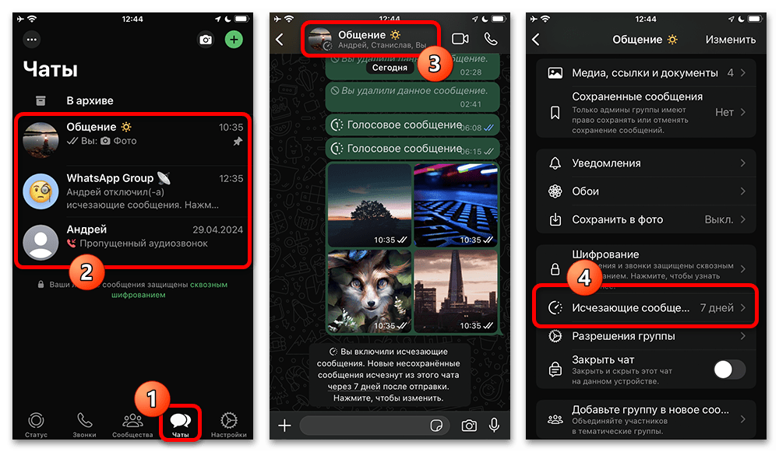Tap the gear icon for Разрешения группы

[555, 336]
